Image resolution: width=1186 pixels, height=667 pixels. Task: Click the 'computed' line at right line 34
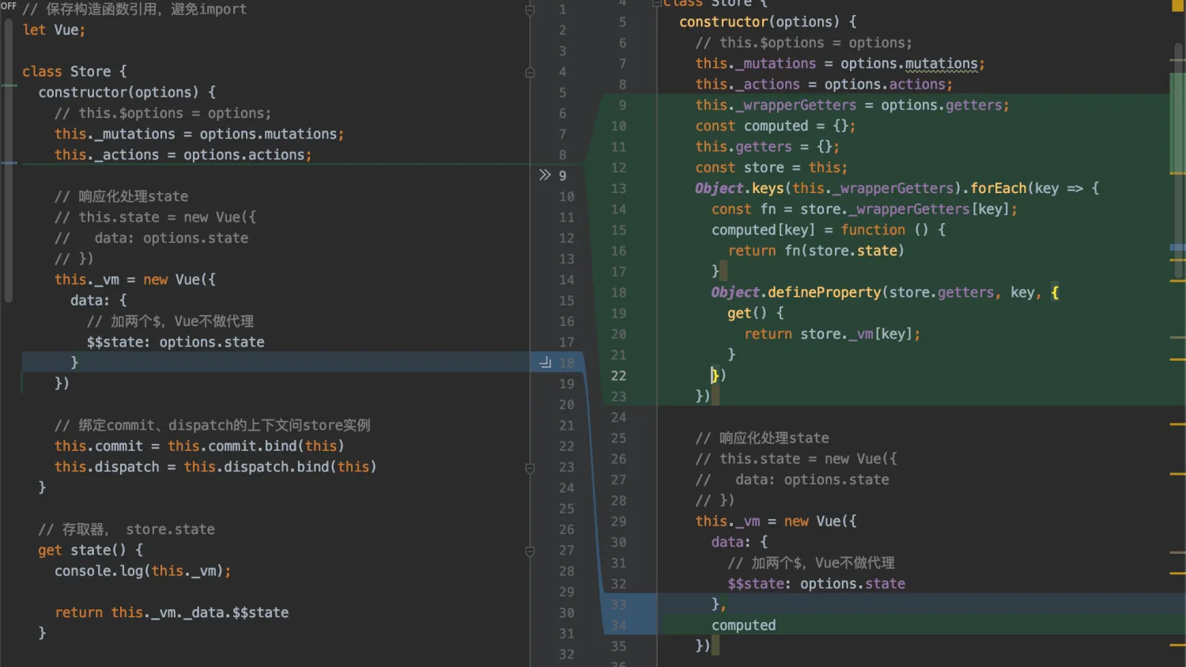click(743, 625)
